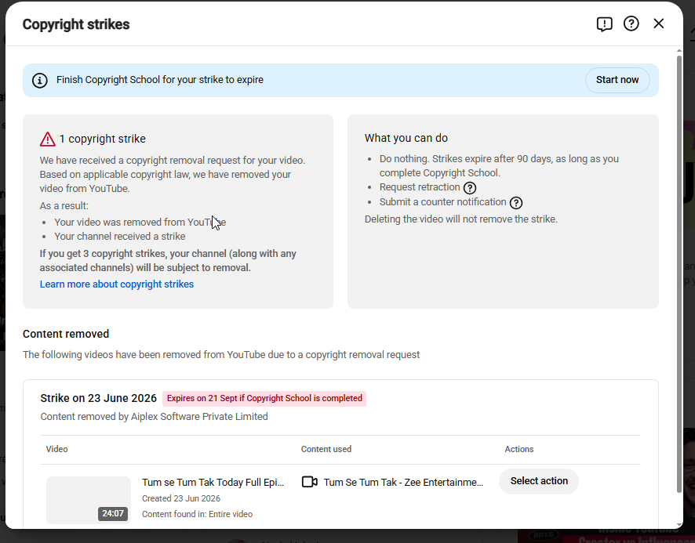
Task: Click the help icon beside Request retraction
Action: point(470,188)
